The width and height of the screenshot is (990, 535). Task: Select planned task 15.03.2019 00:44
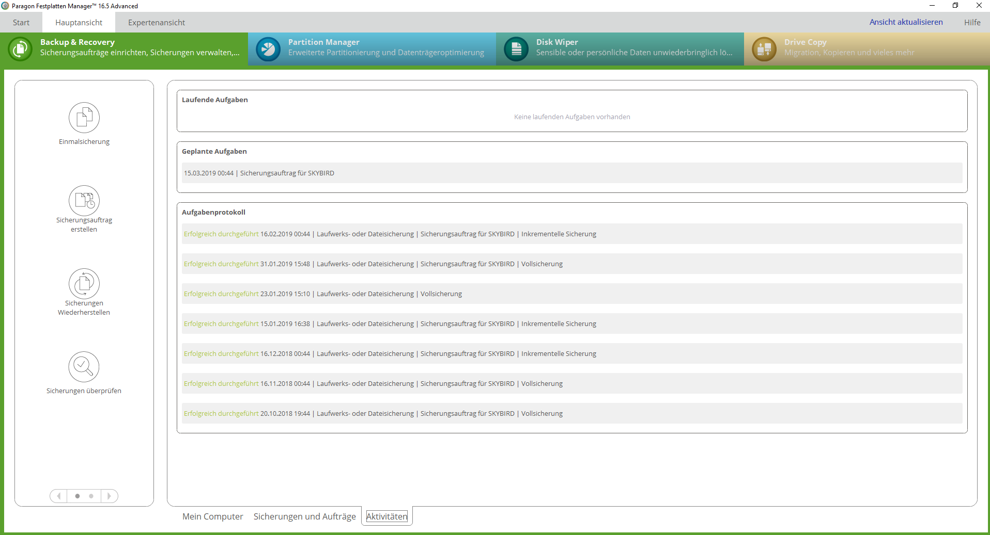[x=572, y=173]
